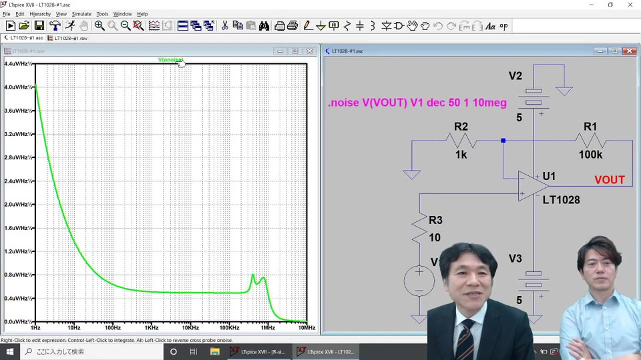Open a file with the folder icon
This screenshot has width=641, height=360.
tap(24, 26)
